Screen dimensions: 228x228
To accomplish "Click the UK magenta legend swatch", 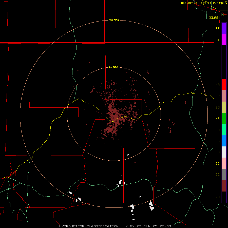I will click(x=224, y=40).
